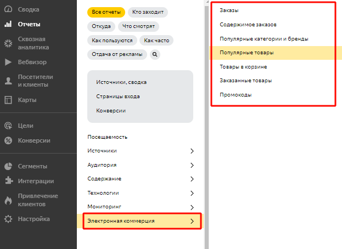
Task: Click the Цели target icon
Action: click(8, 126)
